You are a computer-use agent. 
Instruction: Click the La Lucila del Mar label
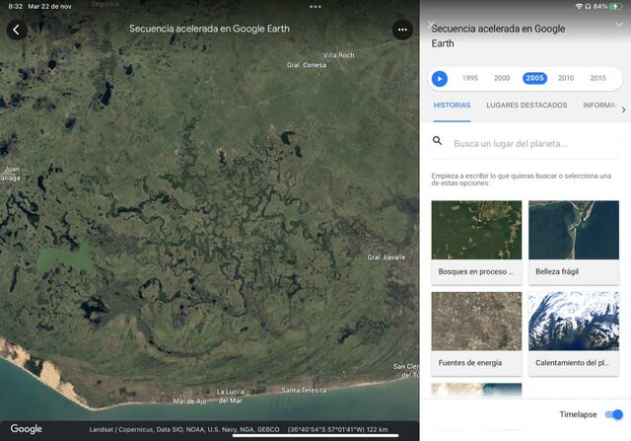230,396
